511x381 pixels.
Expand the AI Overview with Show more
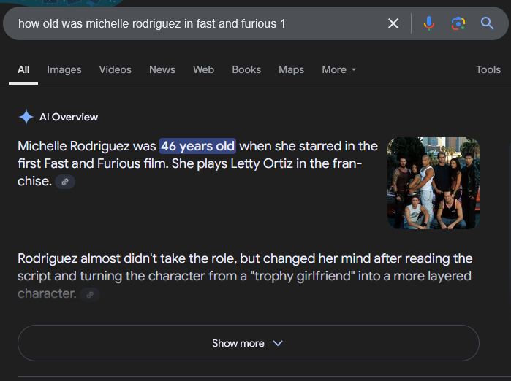tap(249, 343)
